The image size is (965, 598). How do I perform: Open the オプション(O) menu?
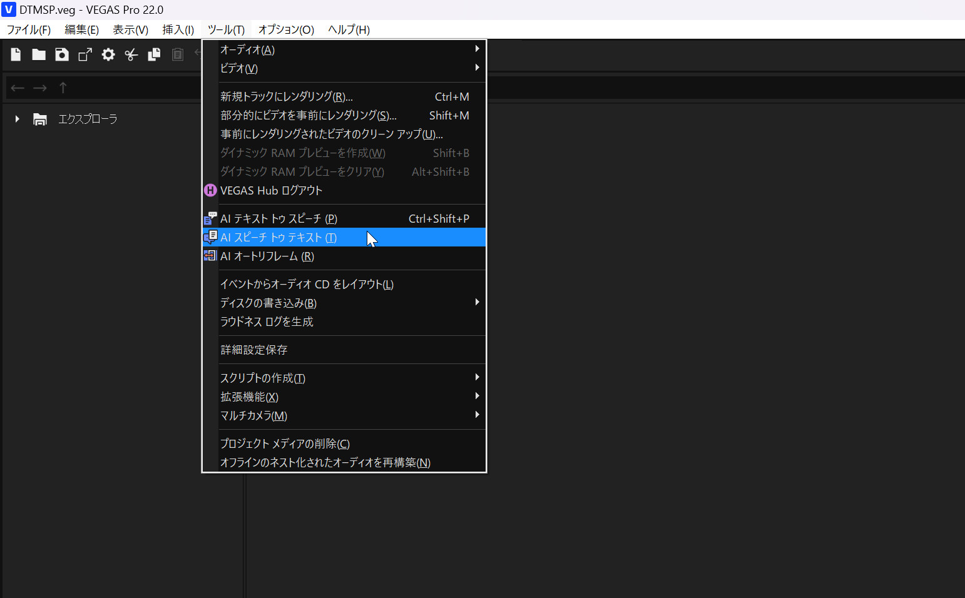tap(286, 29)
